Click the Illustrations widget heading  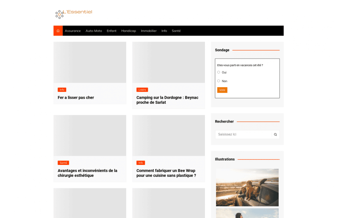224,159
